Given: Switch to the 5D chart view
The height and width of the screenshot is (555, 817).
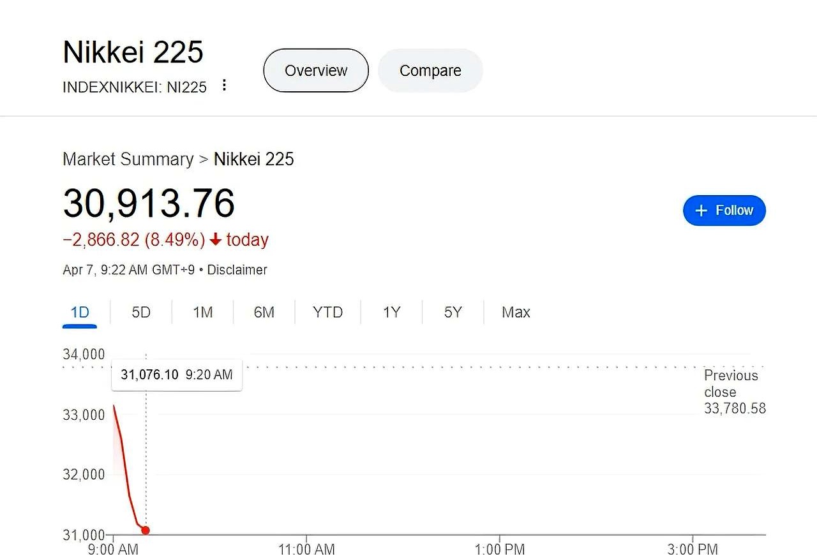Looking at the screenshot, I should coord(140,312).
